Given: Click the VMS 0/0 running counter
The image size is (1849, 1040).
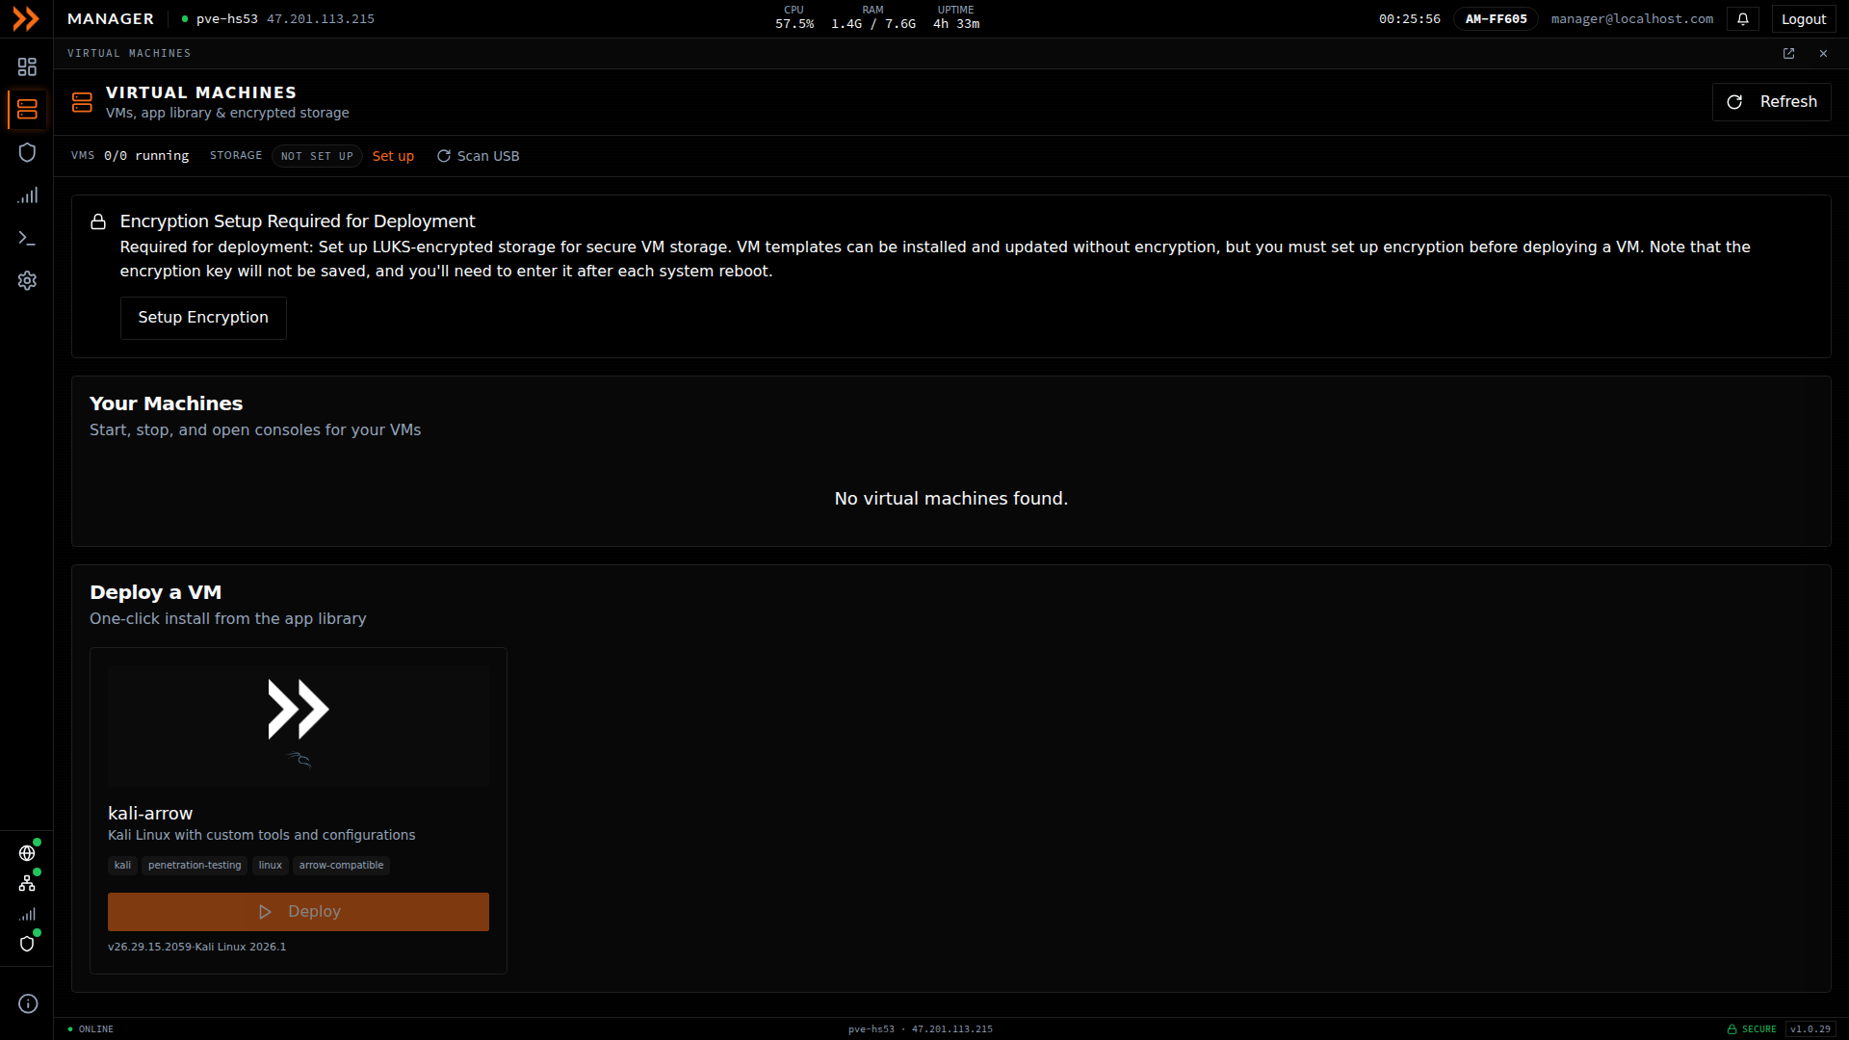Looking at the screenshot, I should [x=130, y=156].
